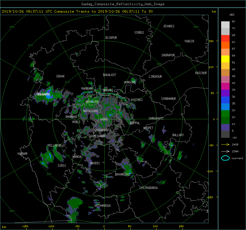246x230 pixels.
Task: Click the LINGASUR city label
Action: pos(155,77)
